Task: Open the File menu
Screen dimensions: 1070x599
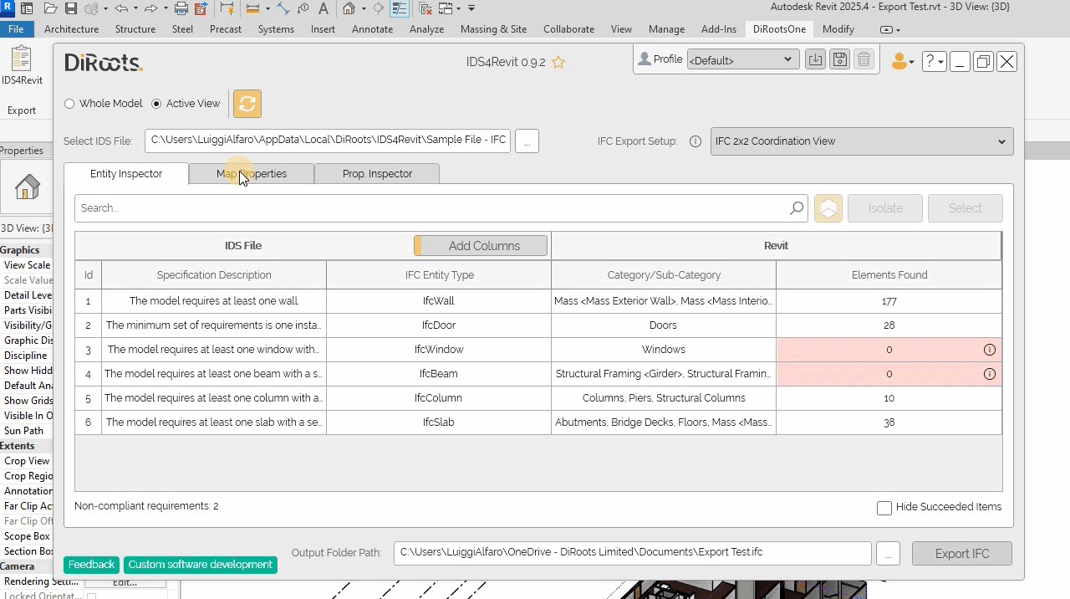Action: click(16, 29)
